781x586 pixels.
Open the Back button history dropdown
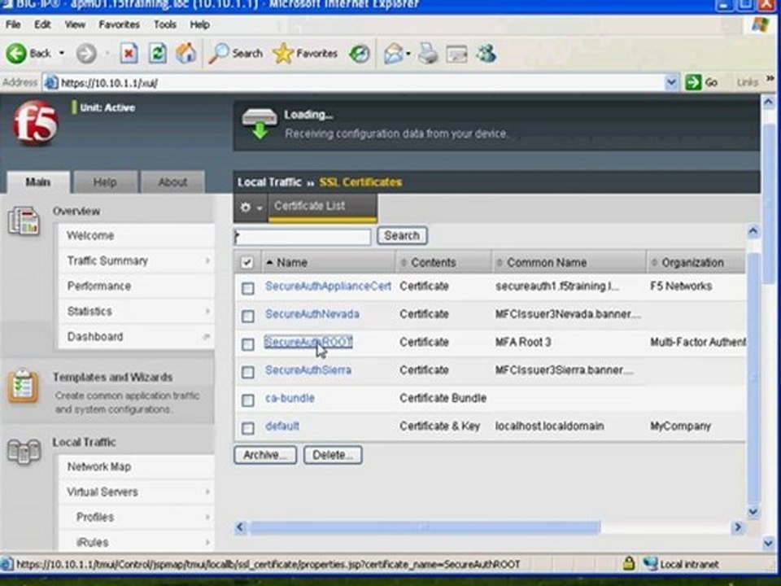point(62,53)
